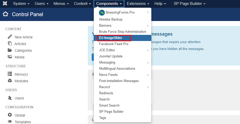Open Articles in sidebar

(20, 44)
